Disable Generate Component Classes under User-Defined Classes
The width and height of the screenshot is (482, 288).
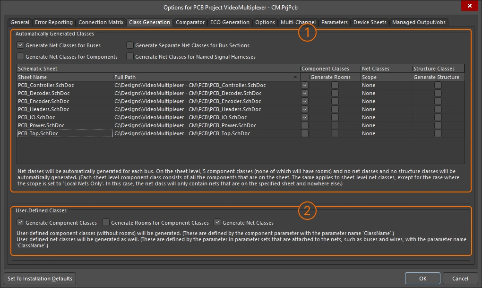[x=20, y=222]
